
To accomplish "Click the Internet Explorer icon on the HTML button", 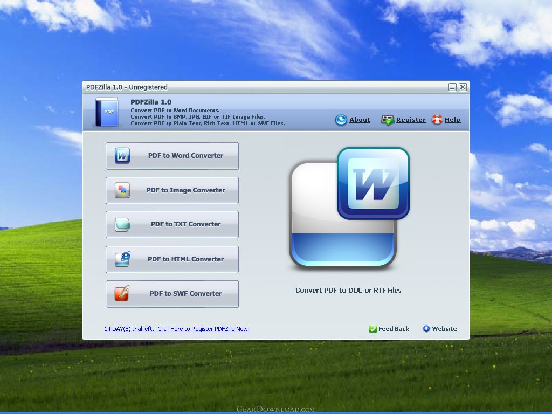I will [x=122, y=259].
